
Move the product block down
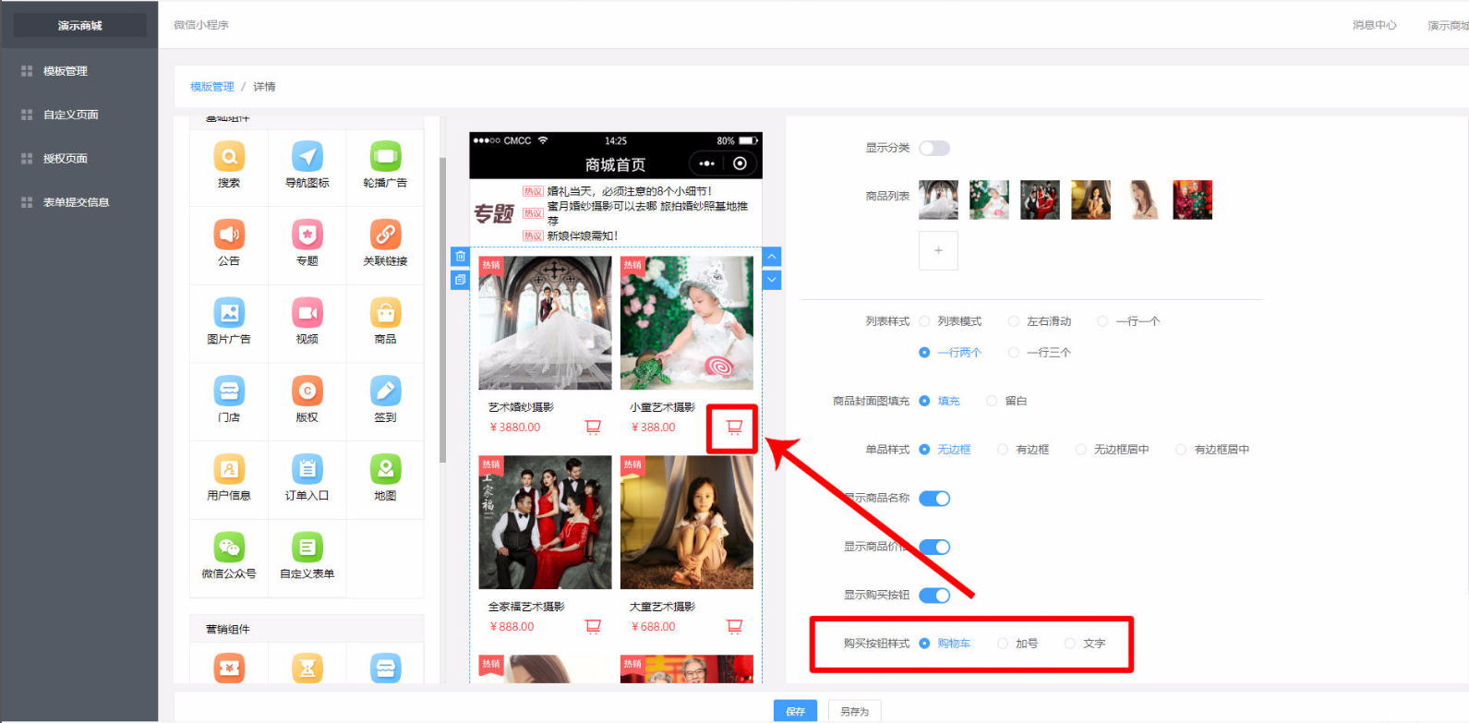772,280
